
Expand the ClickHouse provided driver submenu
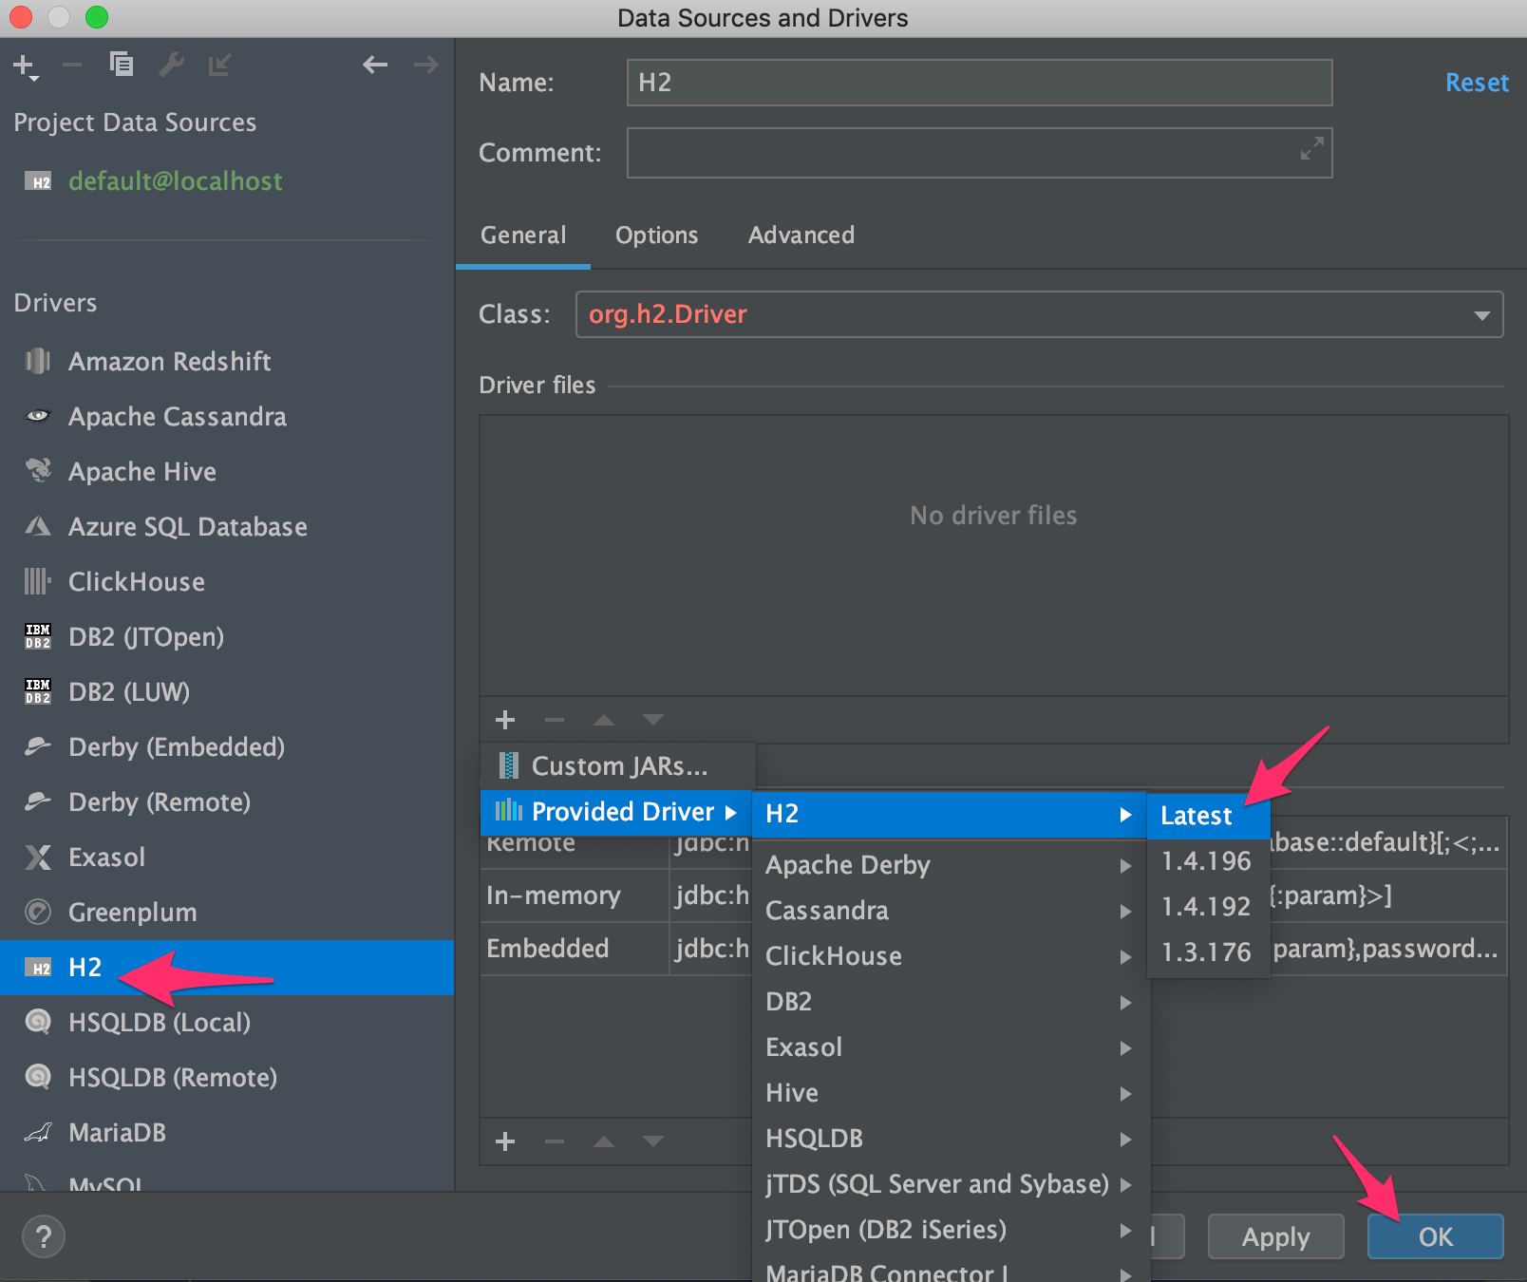click(x=952, y=956)
